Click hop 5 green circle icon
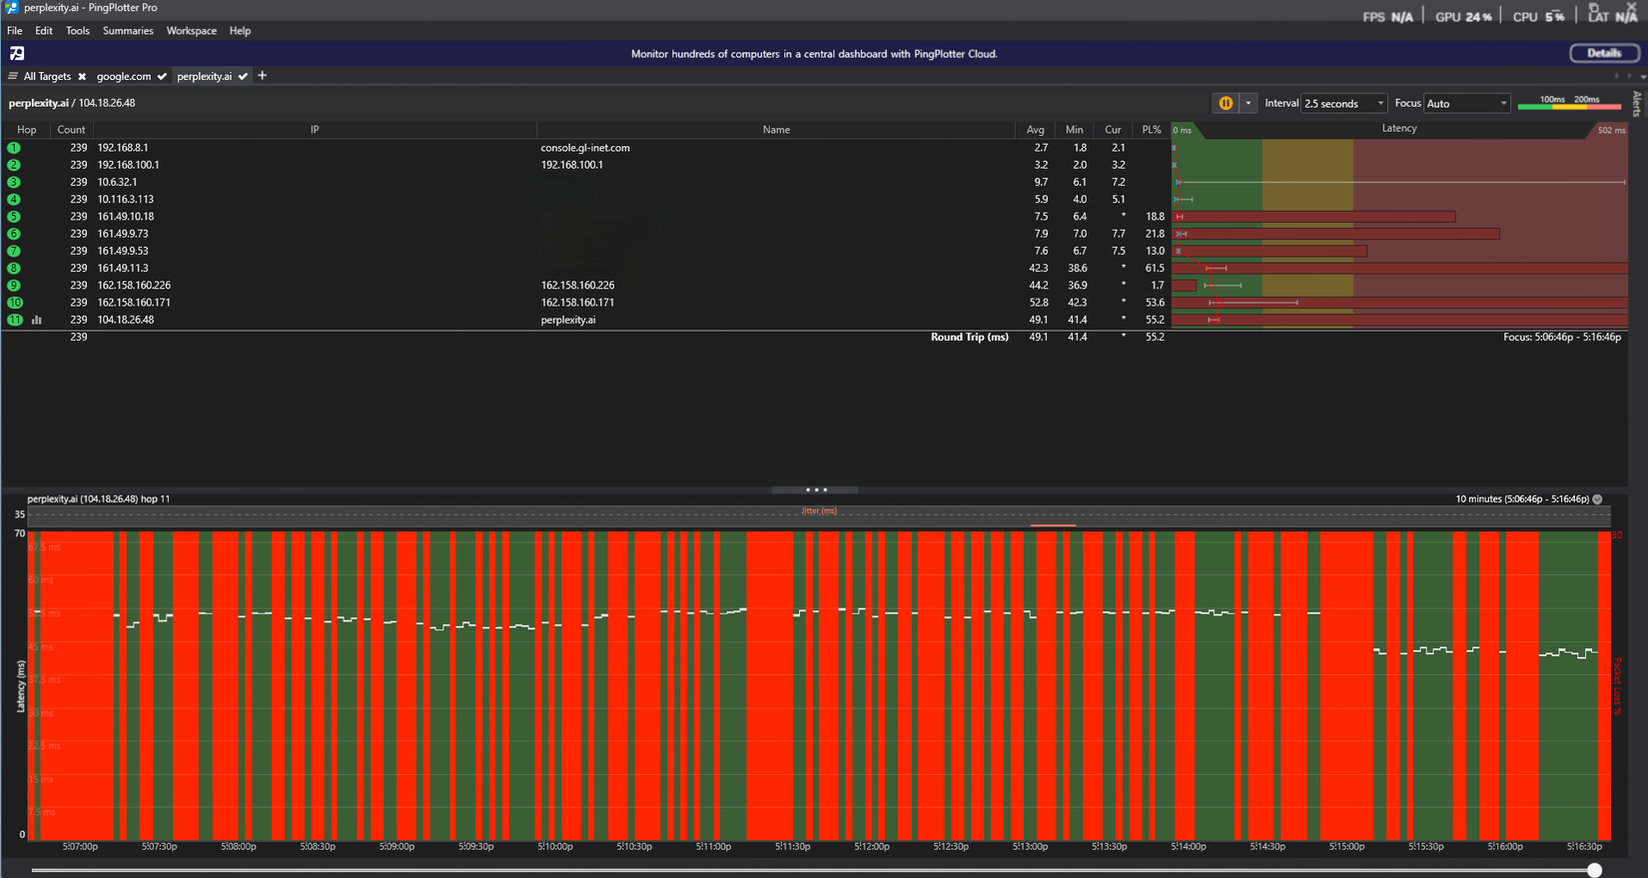 [14, 217]
